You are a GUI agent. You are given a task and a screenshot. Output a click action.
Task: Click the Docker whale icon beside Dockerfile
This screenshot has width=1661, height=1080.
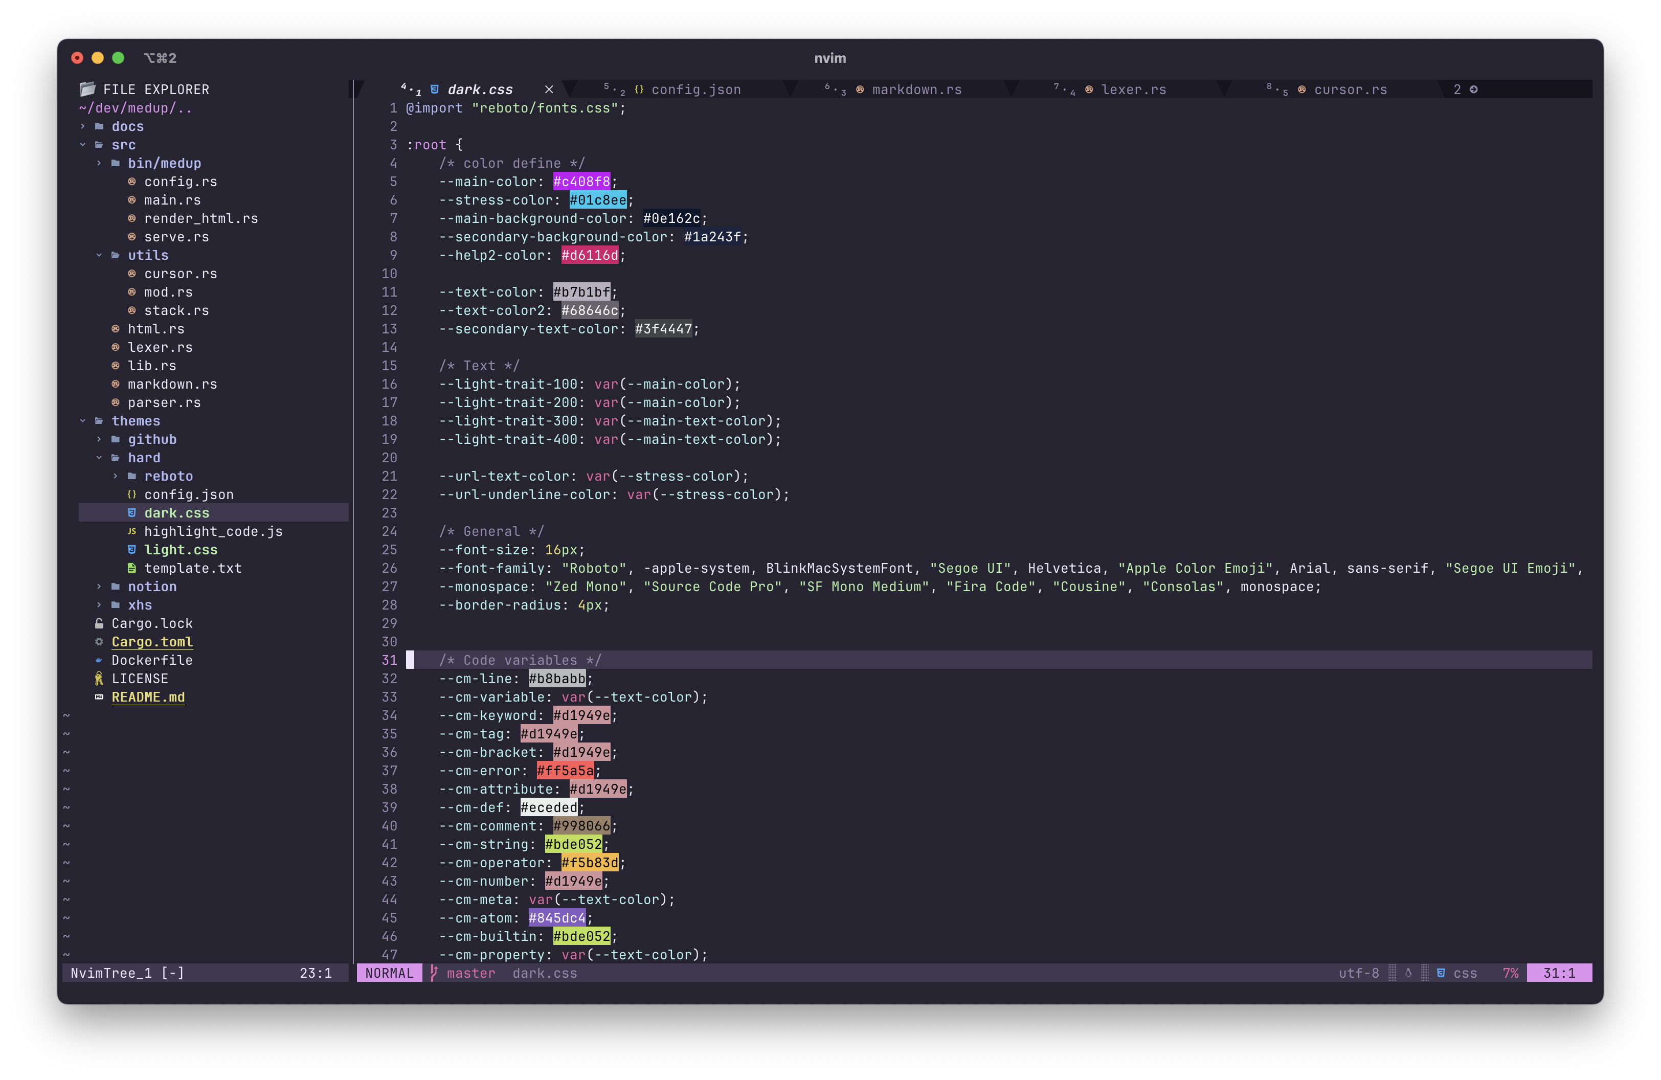click(99, 660)
